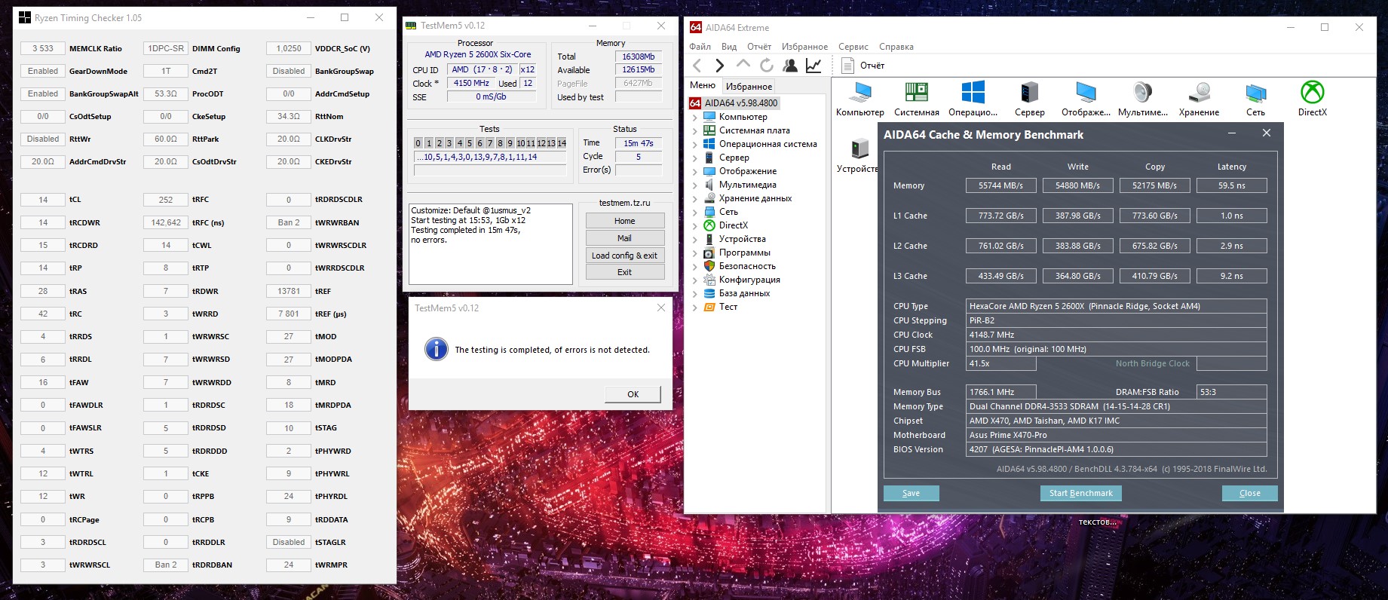Open the Файл menu in AIDA64
Viewport: 1388px width, 600px height.
[x=700, y=47]
